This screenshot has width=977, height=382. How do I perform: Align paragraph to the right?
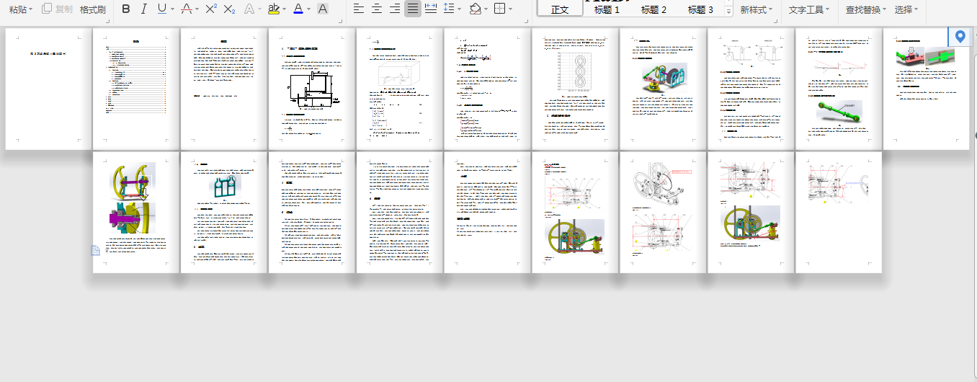pos(394,9)
